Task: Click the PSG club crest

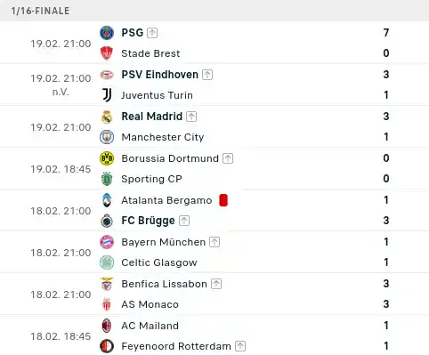Action: pos(107,33)
